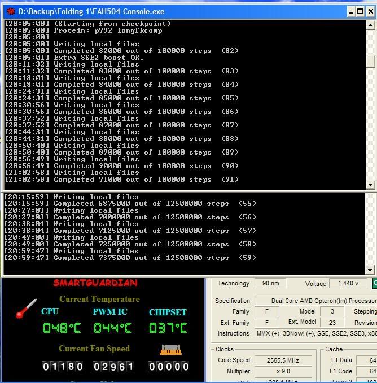The height and width of the screenshot is (383, 377).
Task: Click the Specification field Dual Core AMD Opteron
Action: tap(315, 301)
